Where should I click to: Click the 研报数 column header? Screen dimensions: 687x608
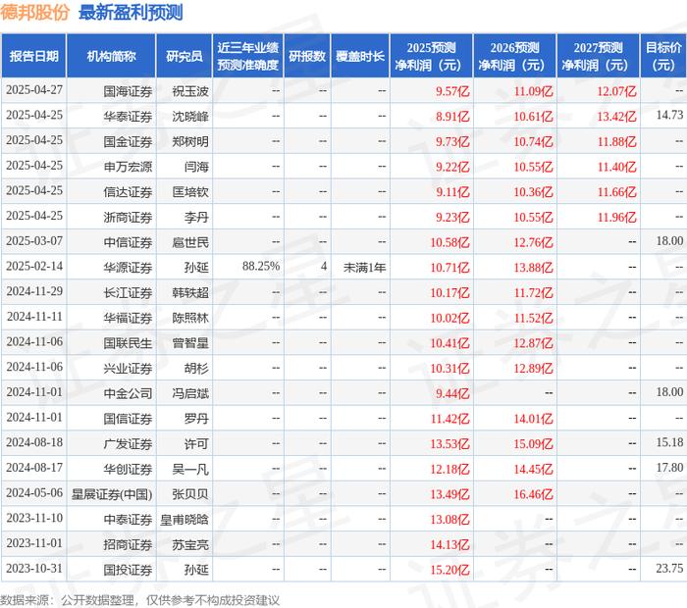click(307, 56)
